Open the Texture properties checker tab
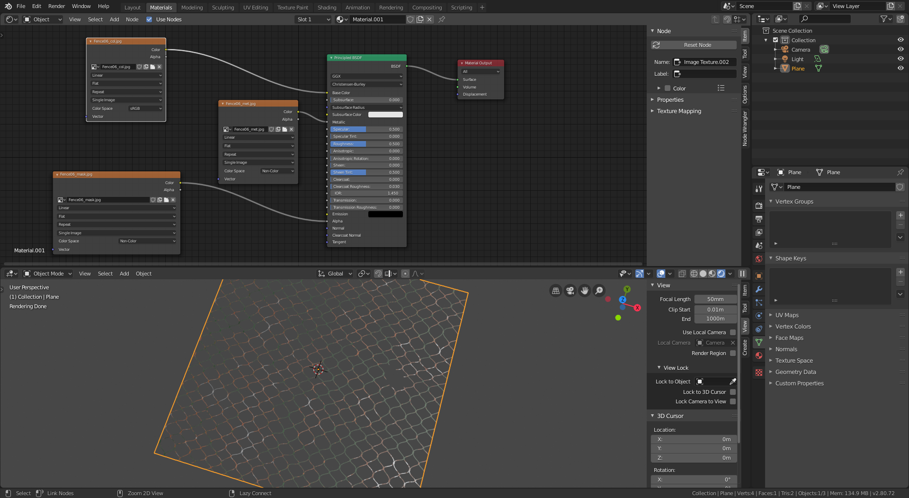909x498 pixels. coord(759,373)
